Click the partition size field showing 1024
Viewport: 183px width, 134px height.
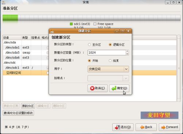(x=107, y=52)
